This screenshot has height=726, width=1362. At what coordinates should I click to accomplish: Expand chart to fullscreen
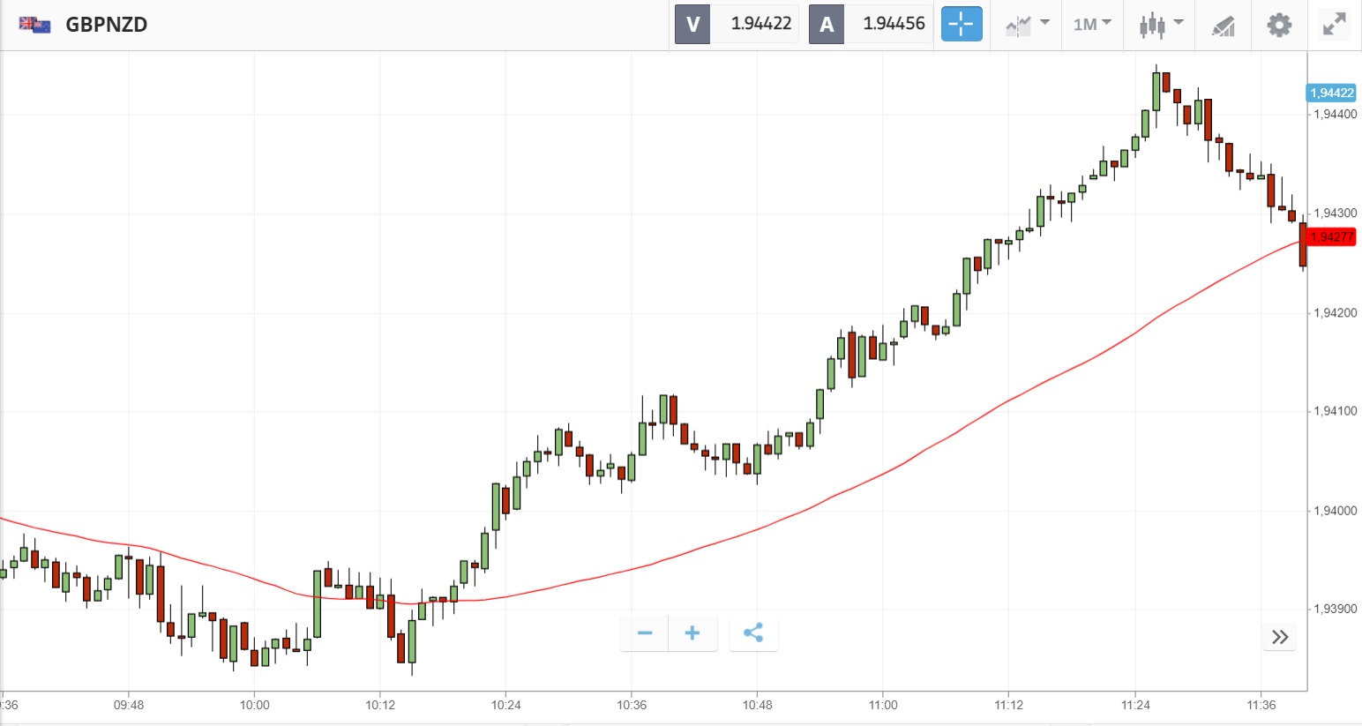pos(1335,24)
